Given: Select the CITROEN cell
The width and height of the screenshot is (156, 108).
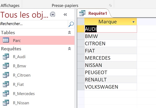Looking at the screenshot, I should pyautogui.click(x=111, y=43).
